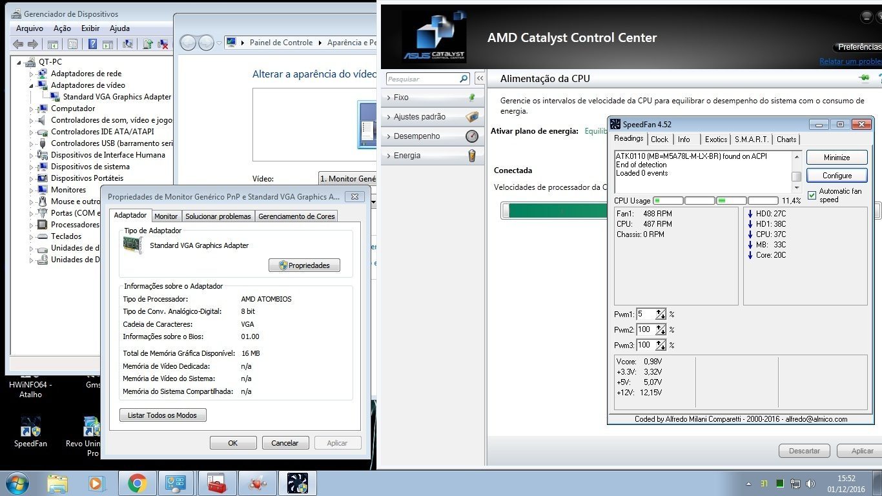This screenshot has height=496, width=882.
Task: Click the help question-mark icon in Device Manager toolbar
Action: point(92,44)
